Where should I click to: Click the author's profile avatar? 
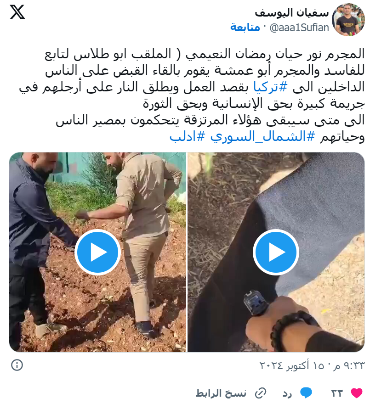[x=348, y=20]
